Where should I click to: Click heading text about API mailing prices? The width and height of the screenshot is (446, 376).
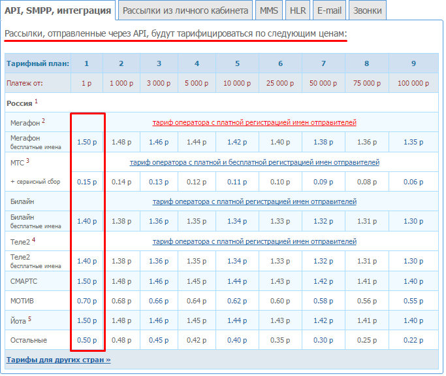[x=176, y=33]
